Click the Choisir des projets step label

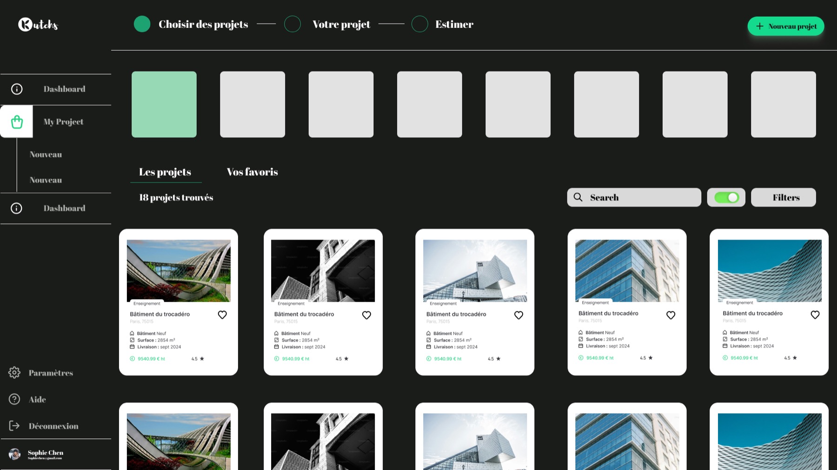click(x=203, y=24)
